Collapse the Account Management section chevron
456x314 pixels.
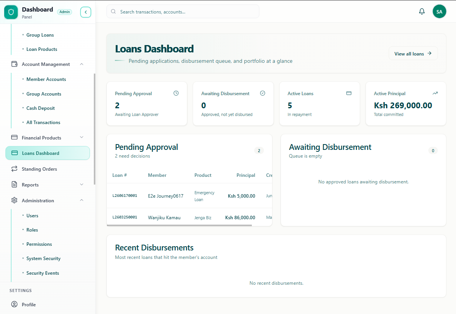[82, 64]
